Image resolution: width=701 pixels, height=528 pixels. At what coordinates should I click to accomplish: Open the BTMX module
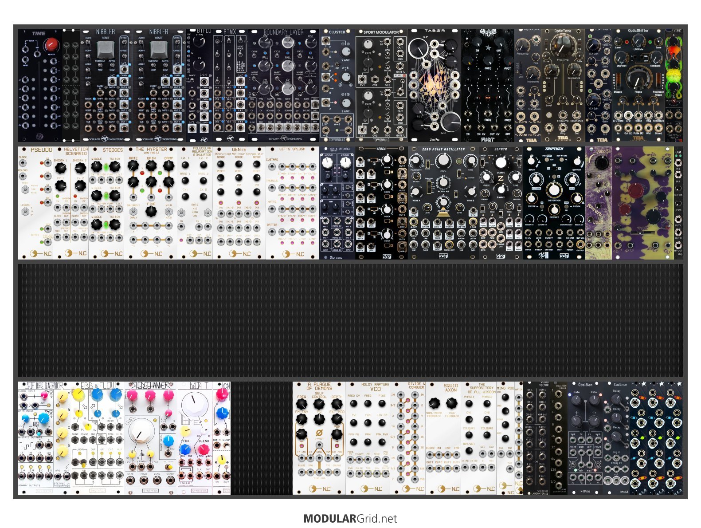click(231, 85)
